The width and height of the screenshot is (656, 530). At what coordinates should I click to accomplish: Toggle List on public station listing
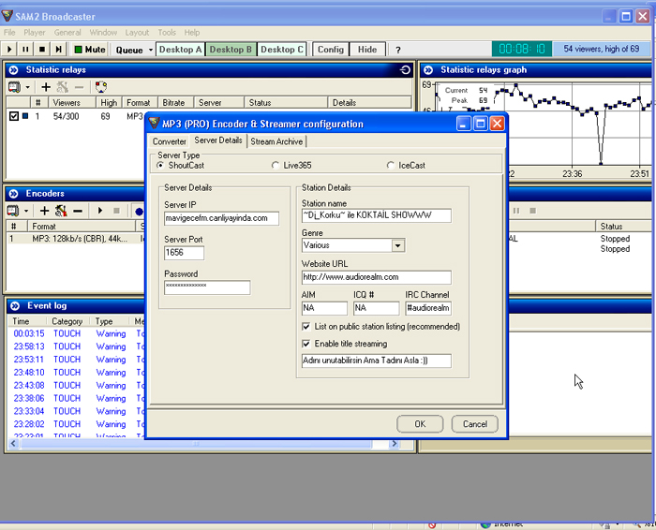[306, 327]
